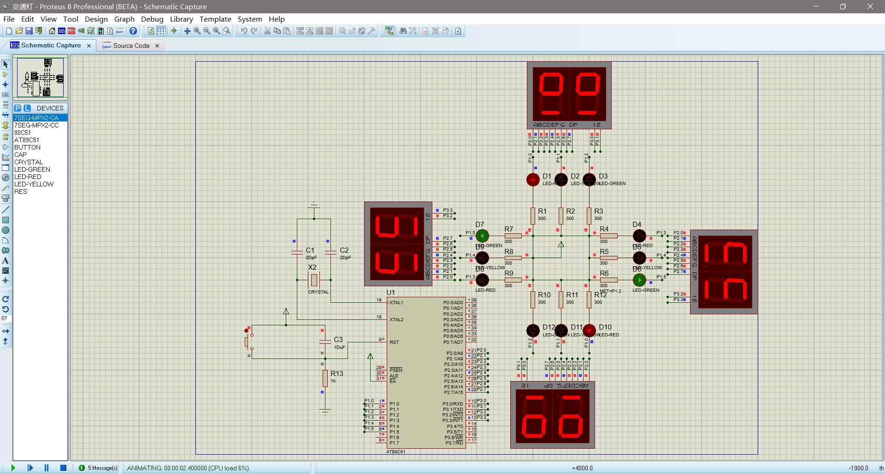Screen dimensions: 885x474
Task: Stop the simulation with Stop button
Action: 64,468
